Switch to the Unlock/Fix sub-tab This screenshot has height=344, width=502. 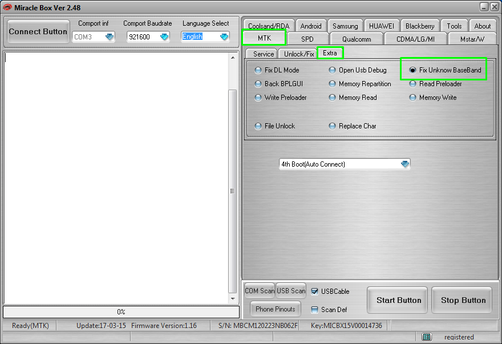(299, 54)
